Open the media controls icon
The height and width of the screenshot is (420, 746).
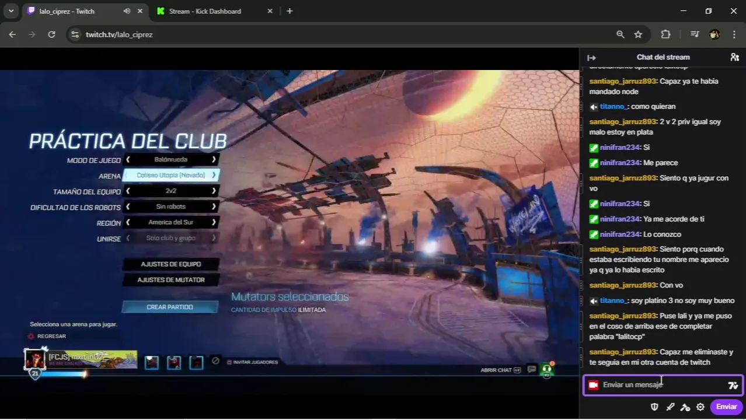coord(695,34)
